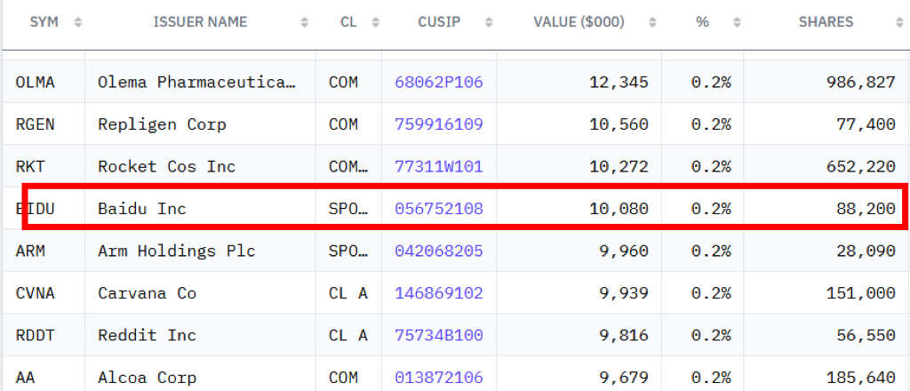The width and height of the screenshot is (910, 391).
Task: Open CUSIP link 056752108 for Baidu
Action: [439, 208]
